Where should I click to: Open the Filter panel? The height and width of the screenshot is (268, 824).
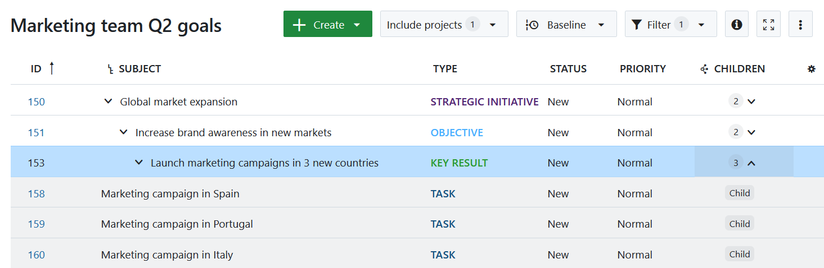(x=670, y=25)
